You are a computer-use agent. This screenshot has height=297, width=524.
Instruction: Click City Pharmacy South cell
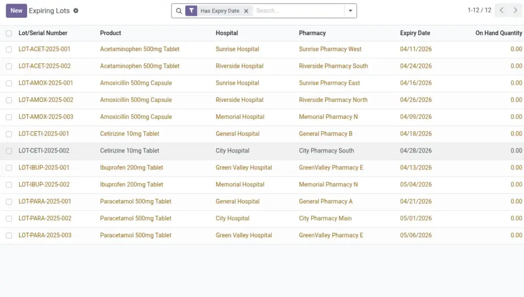tap(326, 151)
